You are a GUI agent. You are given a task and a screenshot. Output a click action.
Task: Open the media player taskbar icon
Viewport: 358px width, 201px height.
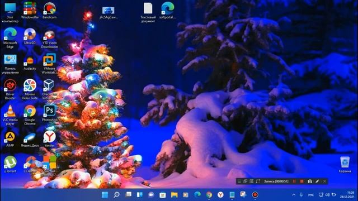coord(186,195)
